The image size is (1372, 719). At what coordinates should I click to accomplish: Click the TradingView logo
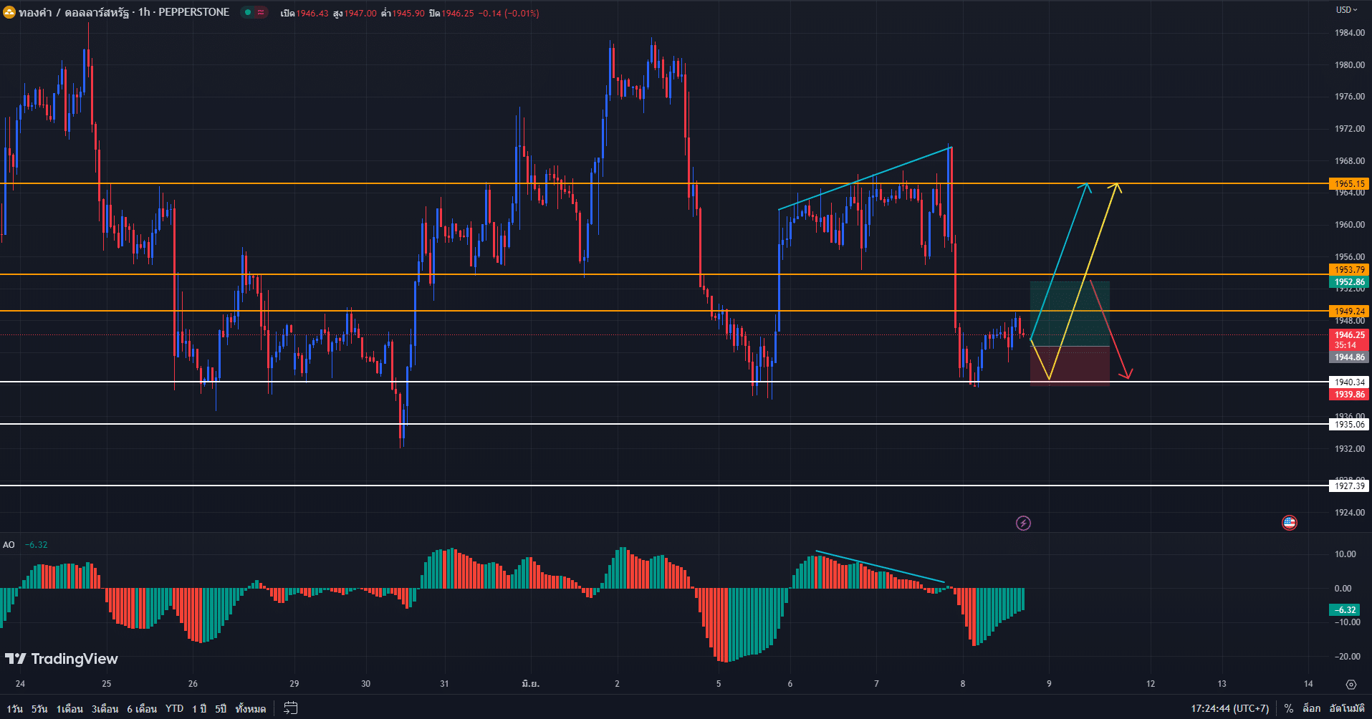62,659
